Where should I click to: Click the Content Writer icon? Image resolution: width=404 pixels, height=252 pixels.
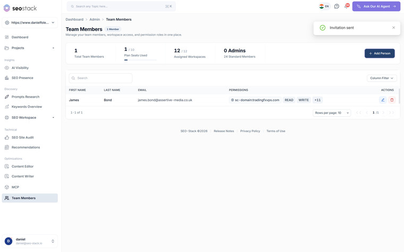click(7, 176)
